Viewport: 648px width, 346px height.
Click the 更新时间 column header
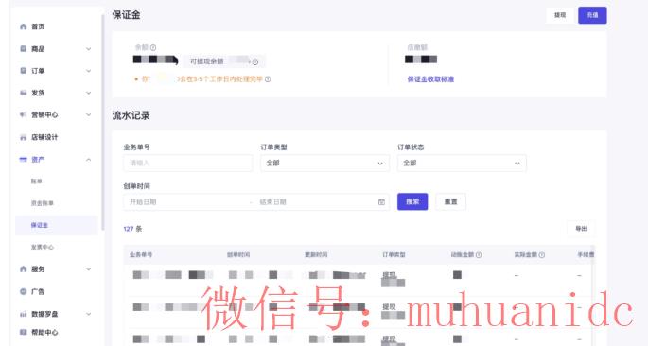point(316,254)
